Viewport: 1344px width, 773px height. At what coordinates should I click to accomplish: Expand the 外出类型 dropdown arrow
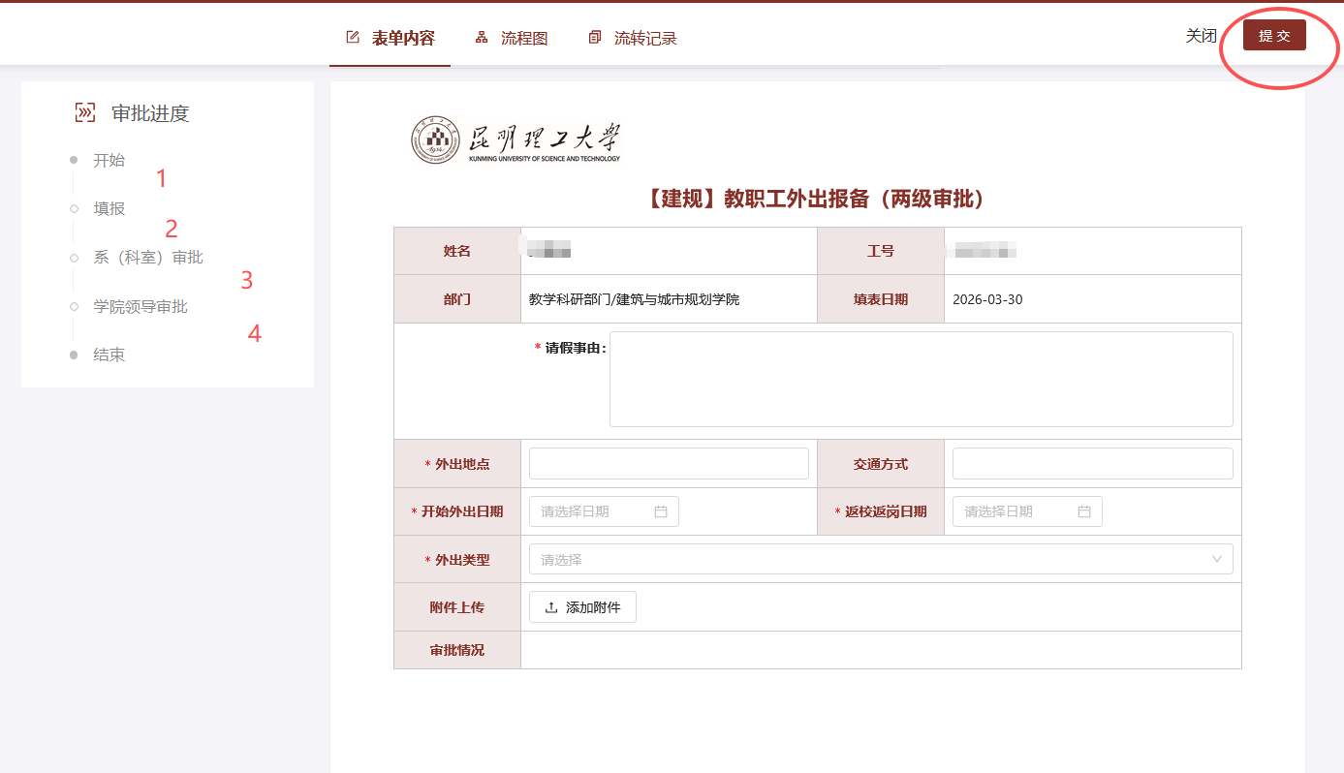(1217, 559)
